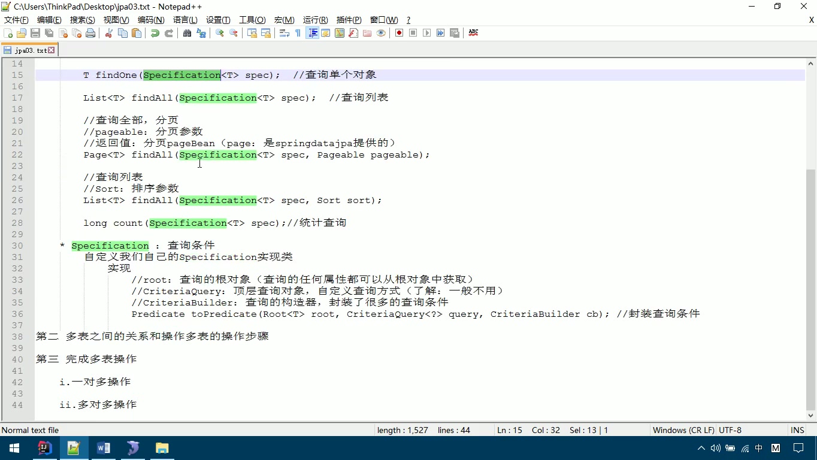
Task: Open the Replace dialog toolbar icon
Action: 201,33
